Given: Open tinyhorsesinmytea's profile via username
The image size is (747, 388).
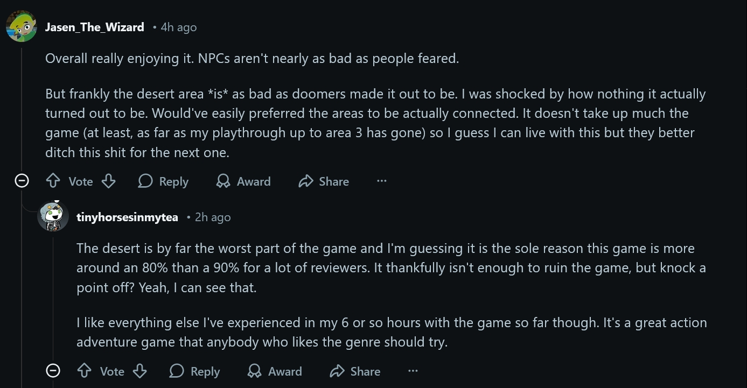Looking at the screenshot, I should click(127, 217).
